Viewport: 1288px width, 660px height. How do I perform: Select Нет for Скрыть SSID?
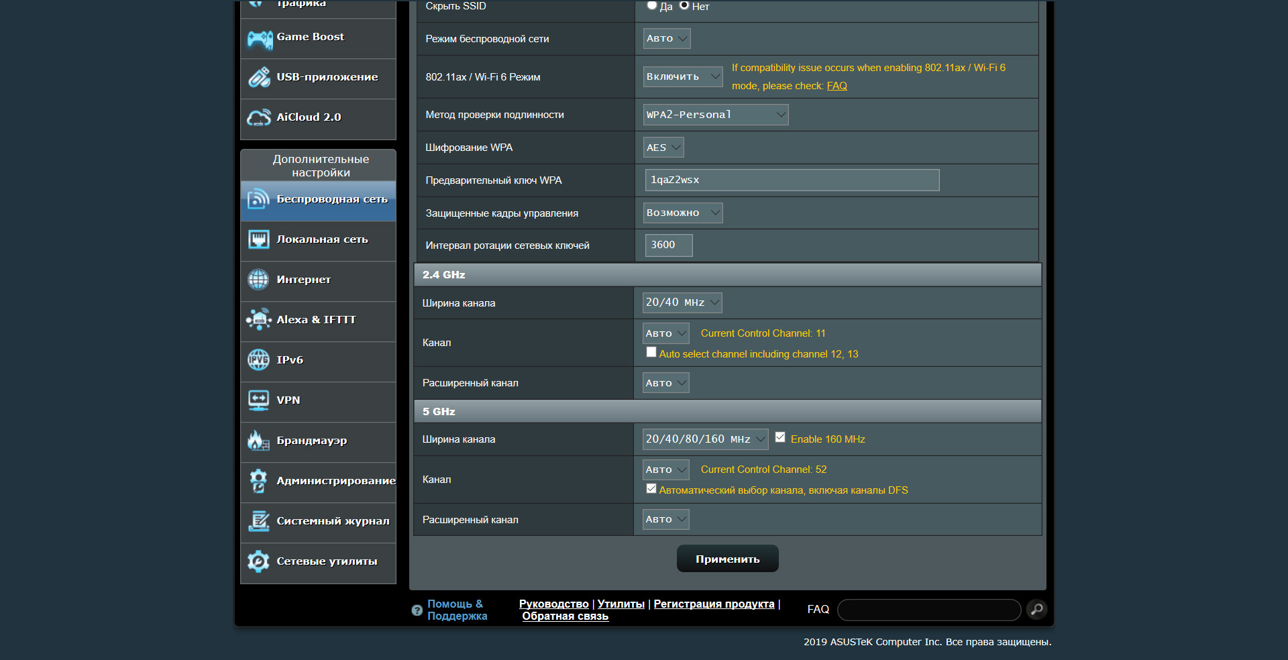pos(684,5)
